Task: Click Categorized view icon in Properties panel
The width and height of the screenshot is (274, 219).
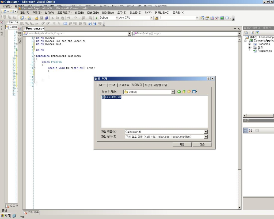Action: pos(246,130)
